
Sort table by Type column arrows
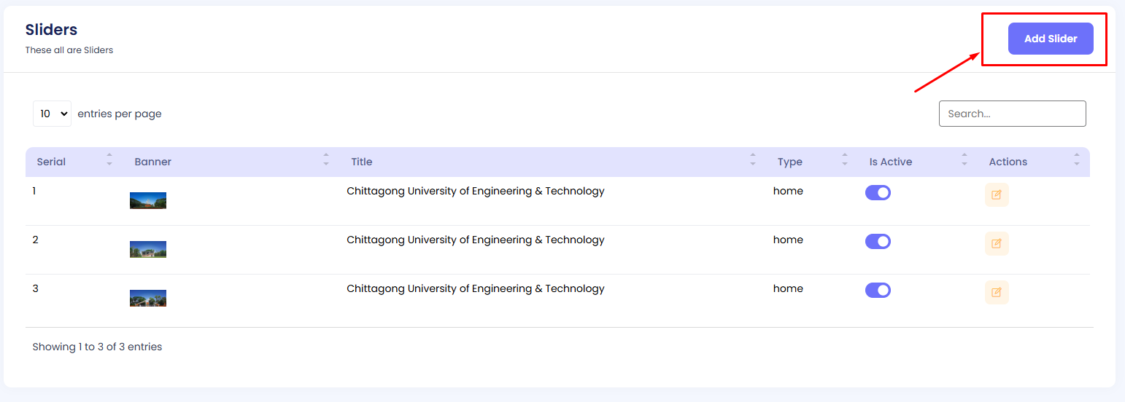(845, 159)
